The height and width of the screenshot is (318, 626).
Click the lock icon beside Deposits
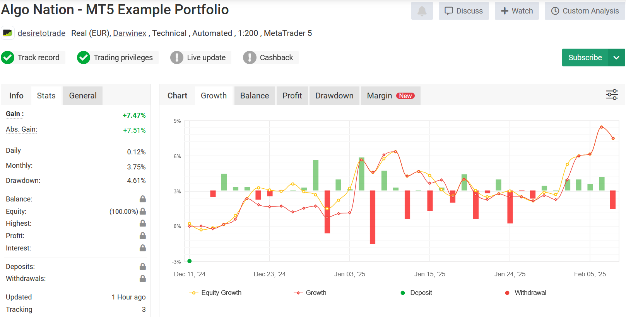(x=143, y=267)
